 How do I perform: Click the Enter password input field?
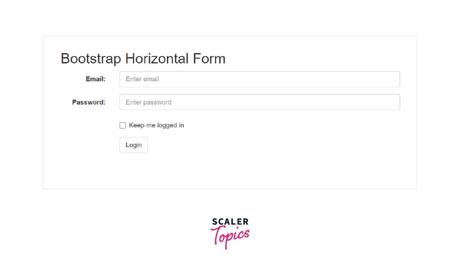click(259, 102)
